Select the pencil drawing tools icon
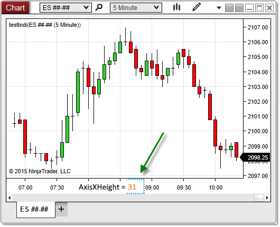280x227 pixels. coord(197,7)
